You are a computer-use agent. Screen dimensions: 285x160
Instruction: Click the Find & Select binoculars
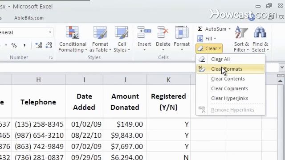point(260,32)
